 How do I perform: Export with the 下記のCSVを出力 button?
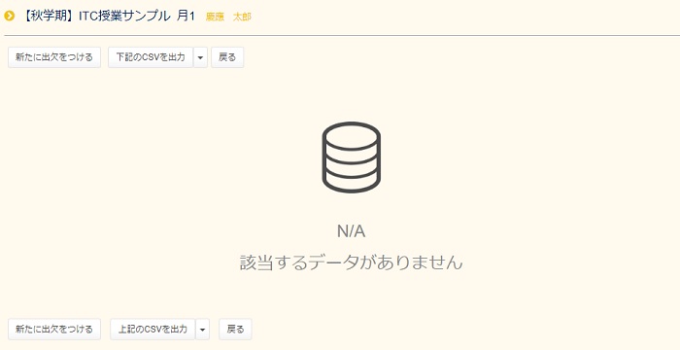[151, 57]
